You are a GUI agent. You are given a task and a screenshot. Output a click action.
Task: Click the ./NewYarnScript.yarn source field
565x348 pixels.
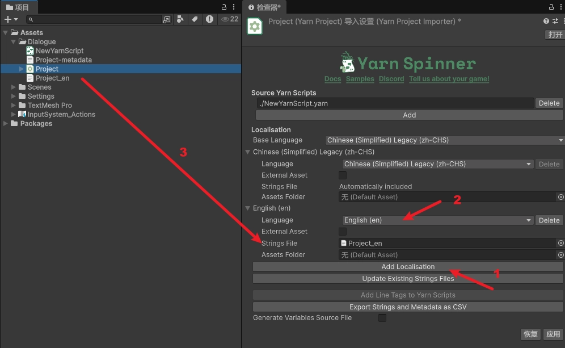pyautogui.click(x=395, y=103)
